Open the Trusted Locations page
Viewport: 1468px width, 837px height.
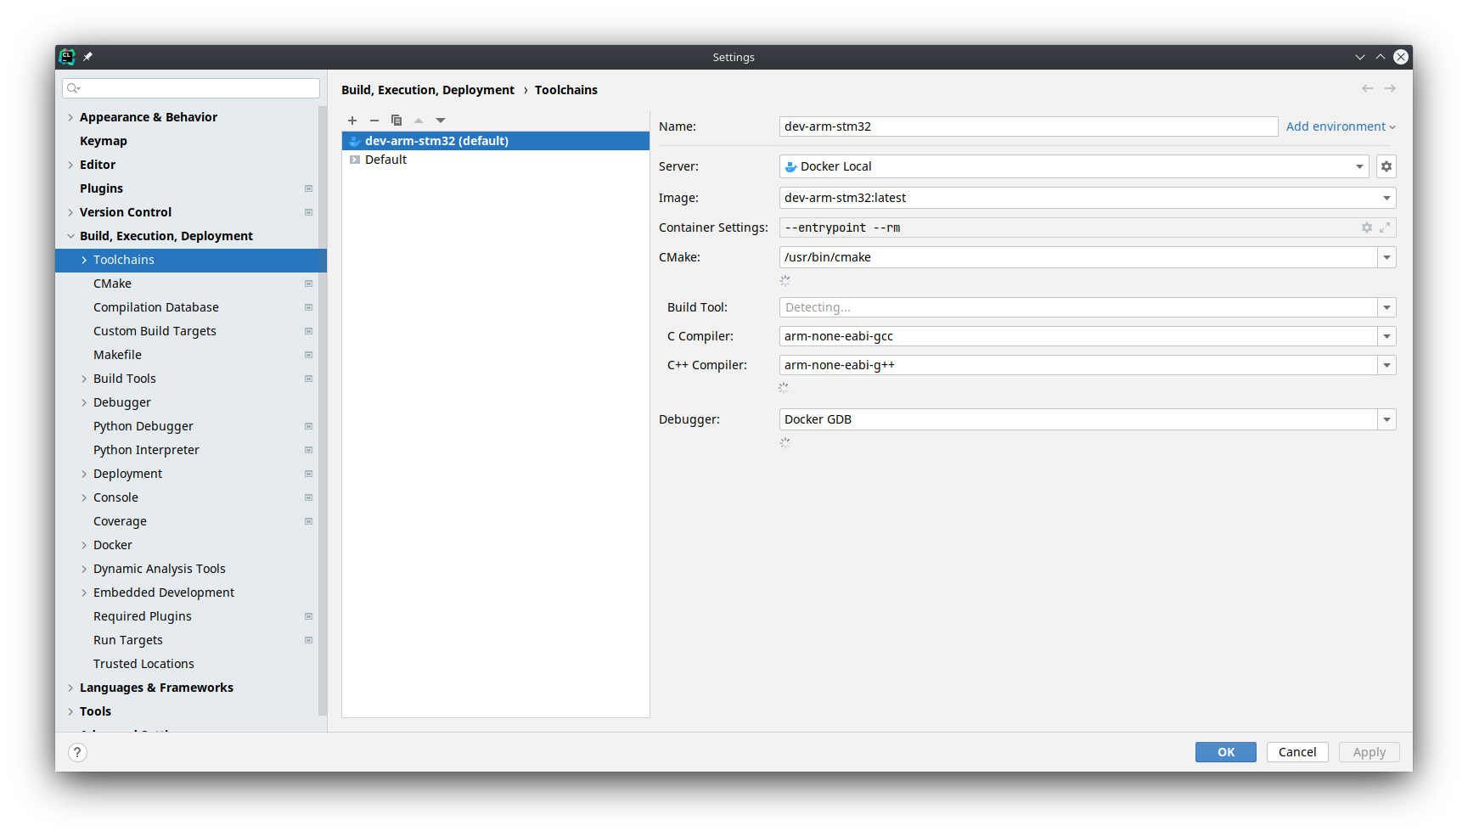143,664
